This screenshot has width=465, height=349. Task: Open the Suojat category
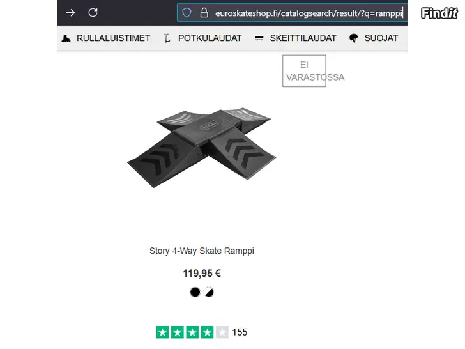coord(381,38)
